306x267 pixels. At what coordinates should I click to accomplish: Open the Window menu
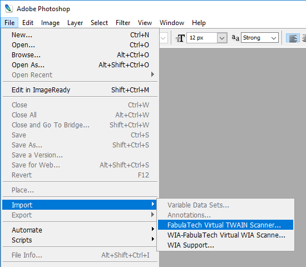(172, 23)
